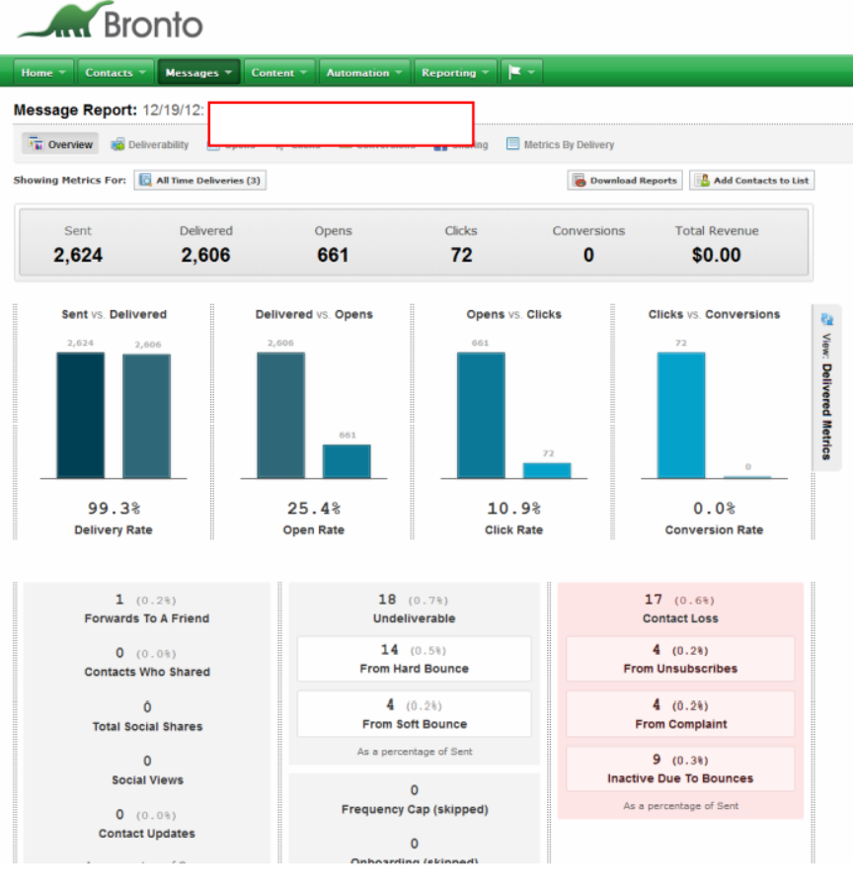Screen dimensions: 853x886
Task: Click the flag icon in the navigation bar
Action: [514, 72]
